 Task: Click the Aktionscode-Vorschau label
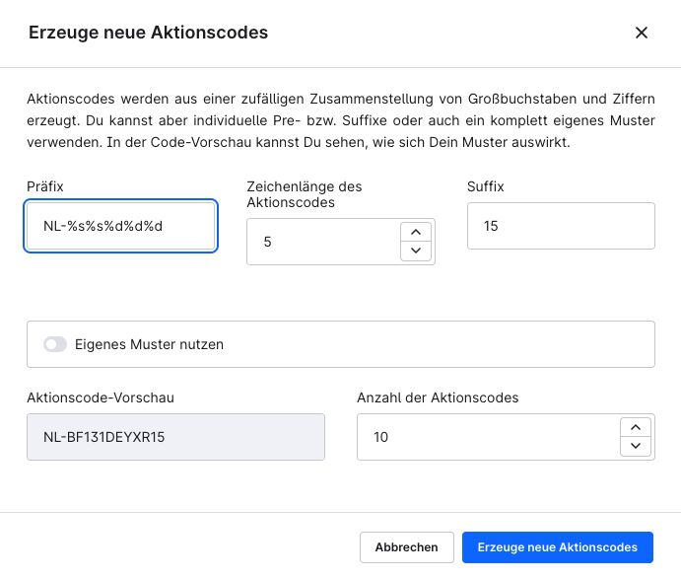pyautogui.click(x=101, y=398)
